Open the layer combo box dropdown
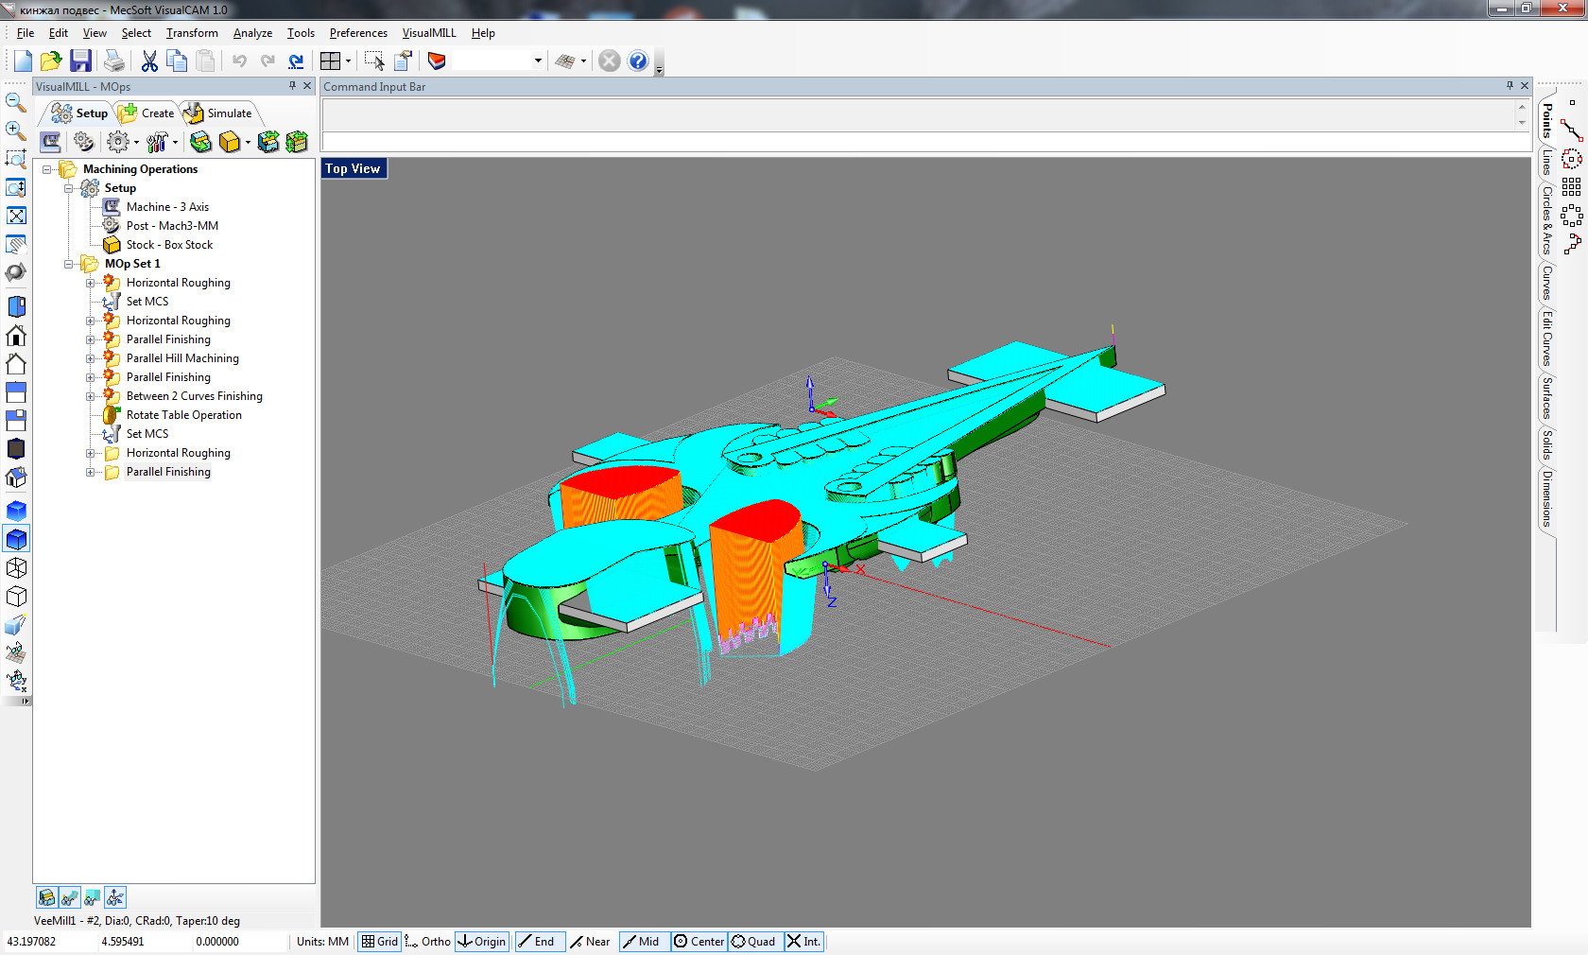 (x=538, y=61)
